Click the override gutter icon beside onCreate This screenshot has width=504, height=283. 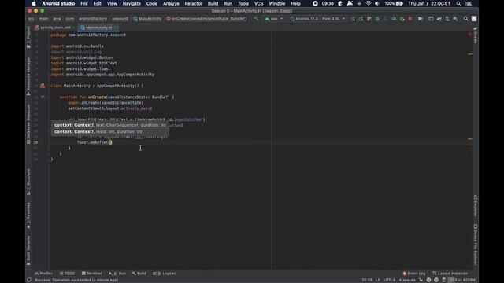(x=43, y=97)
